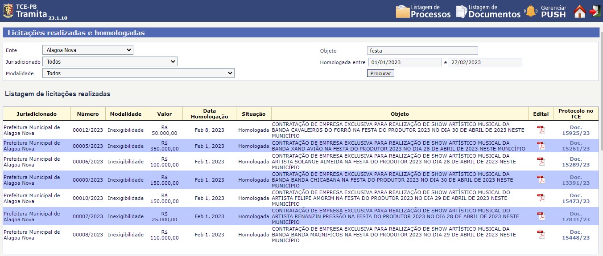Screen dimensions: 603x256
Task: Click the Objeto column header
Action: [x=400, y=114]
